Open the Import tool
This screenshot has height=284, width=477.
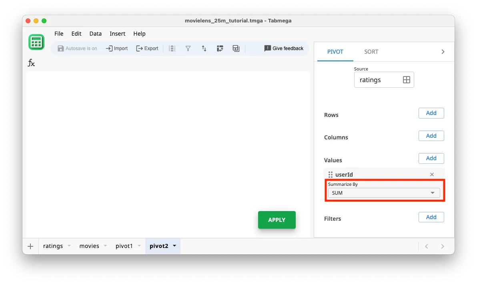(116, 48)
